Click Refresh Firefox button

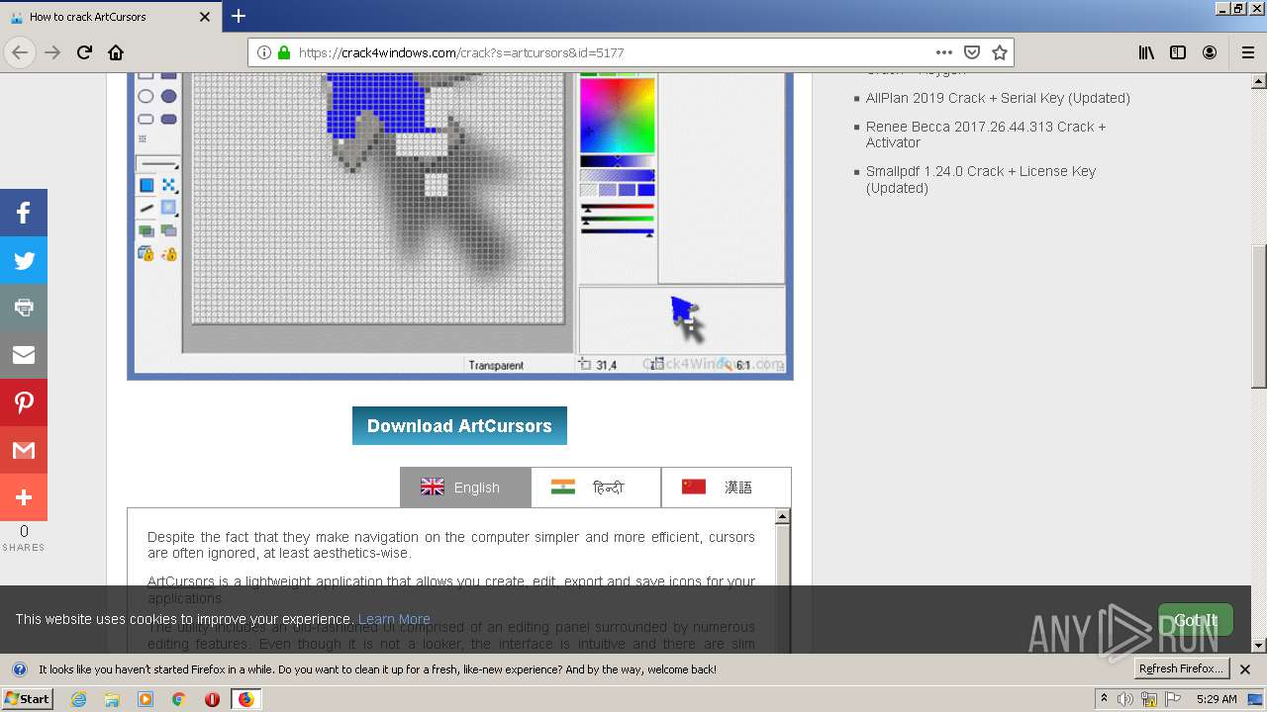point(1182,668)
